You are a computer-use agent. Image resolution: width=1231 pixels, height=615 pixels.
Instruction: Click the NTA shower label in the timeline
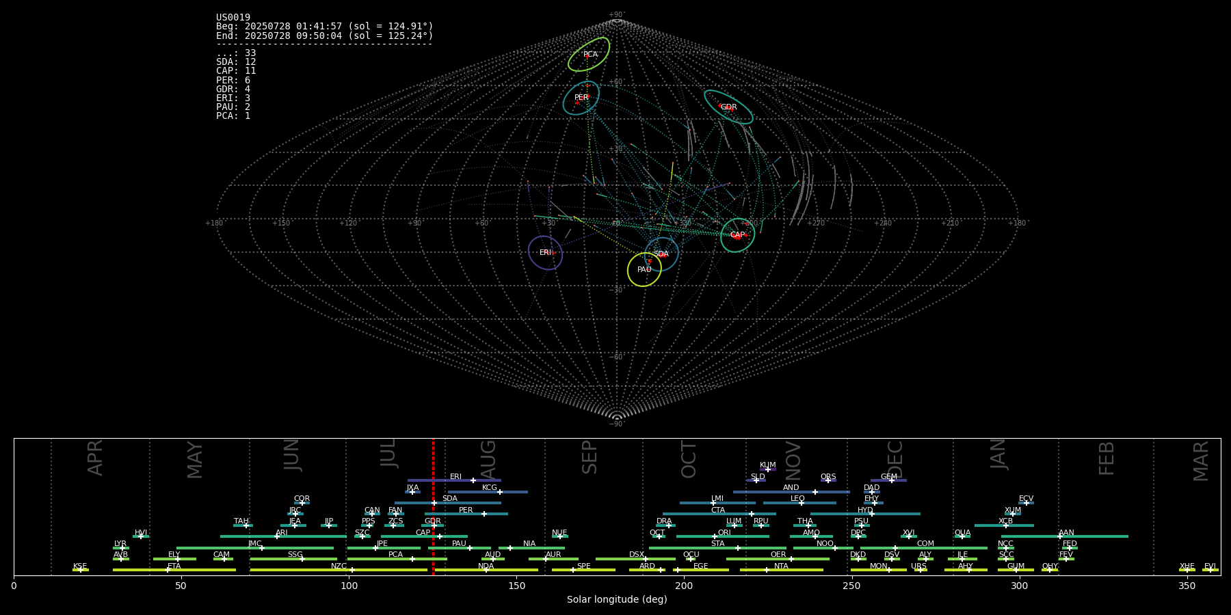pyautogui.click(x=782, y=566)
